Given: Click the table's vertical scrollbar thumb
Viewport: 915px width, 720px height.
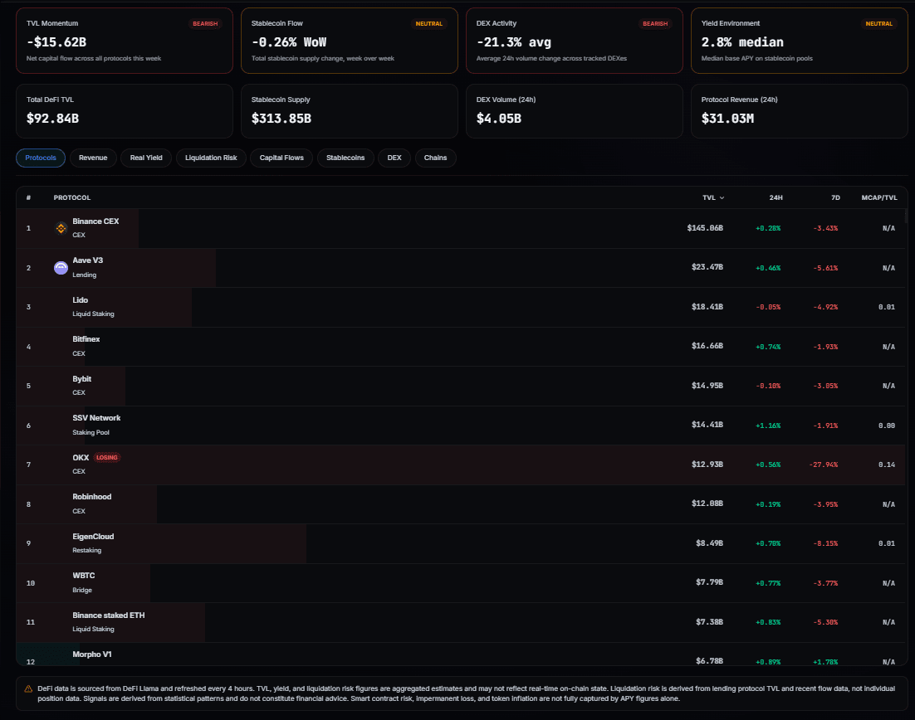Looking at the screenshot, I should pyautogui.click(x=906, y=216).
